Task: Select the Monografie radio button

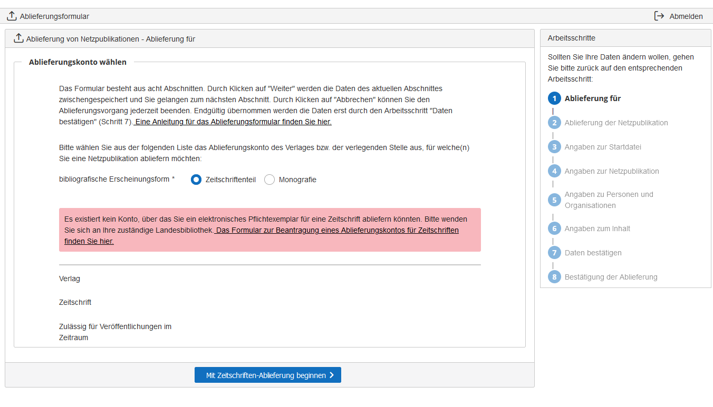Action: click(x=269, y=180)
